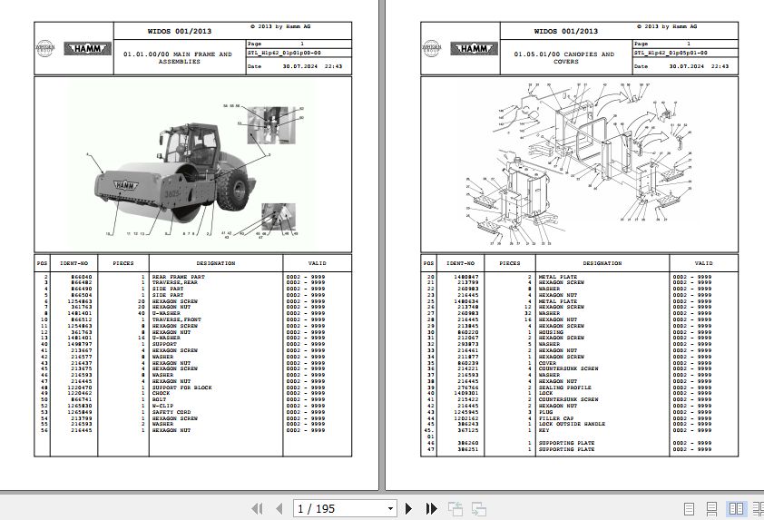Click 'POS' header on left table

click(43, 263)
